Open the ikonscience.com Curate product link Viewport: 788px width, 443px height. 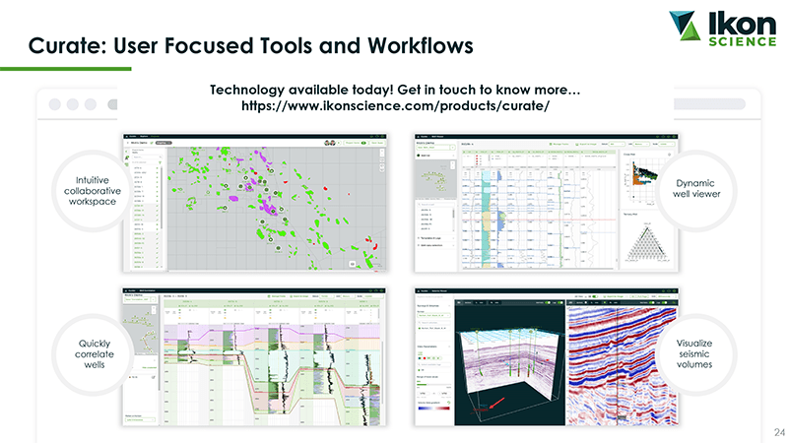[x=395, y=106]
